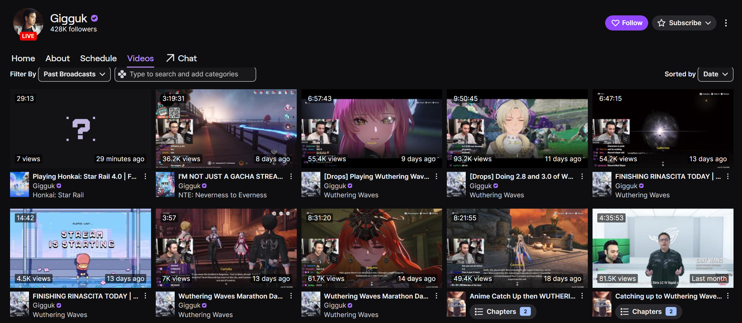742x323 pixels.
Task: Play the 3:57 broadcast thumbnail
Action: [226, 248]
